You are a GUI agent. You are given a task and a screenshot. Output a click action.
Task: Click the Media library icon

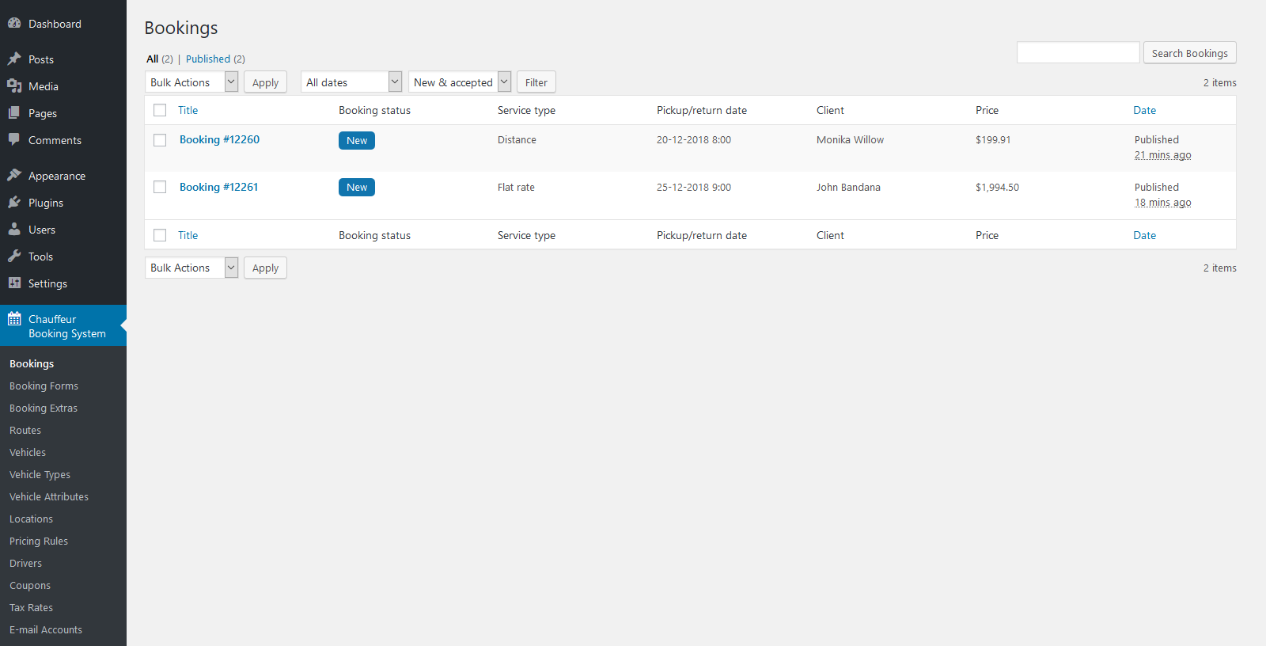[14, 86]
